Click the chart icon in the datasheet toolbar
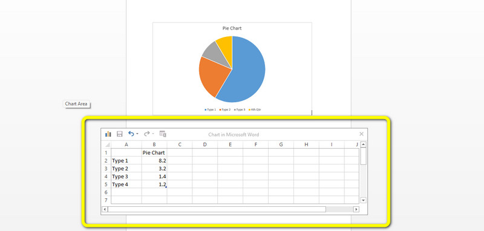 tap(108, 134)
